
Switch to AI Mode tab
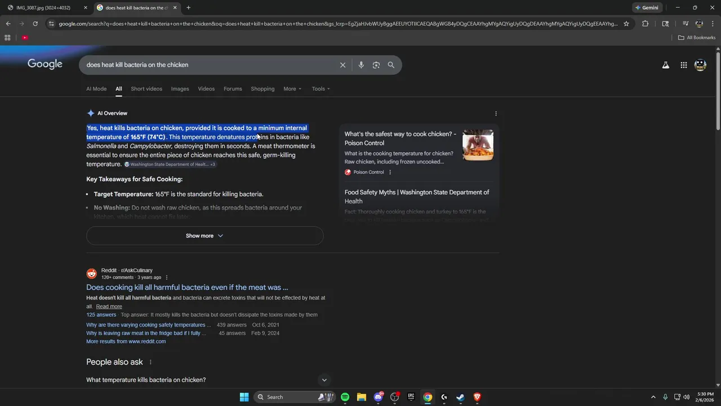96,89
